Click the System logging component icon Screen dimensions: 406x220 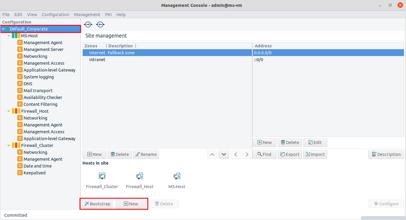20,77
